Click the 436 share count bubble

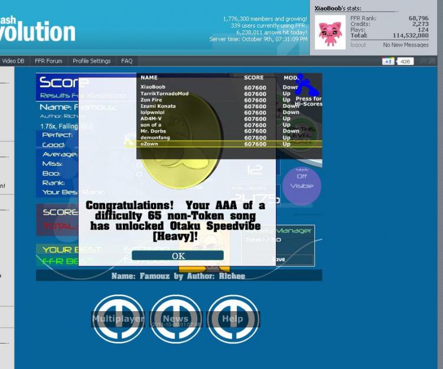(x=405, y=61)
